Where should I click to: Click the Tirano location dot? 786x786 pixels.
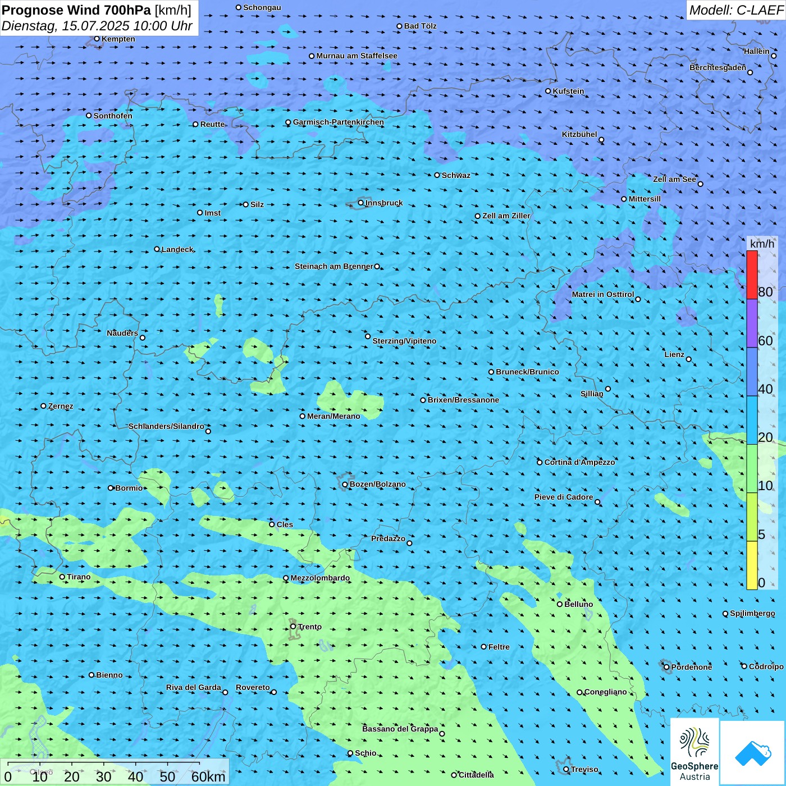(62, 577)
